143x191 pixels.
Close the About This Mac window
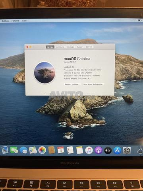click(27, 47)
